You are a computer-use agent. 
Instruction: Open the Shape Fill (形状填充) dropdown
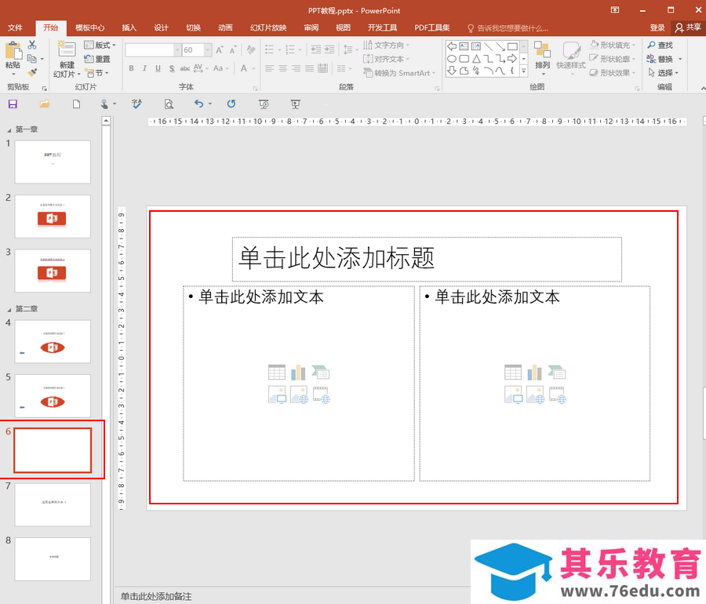613,45
